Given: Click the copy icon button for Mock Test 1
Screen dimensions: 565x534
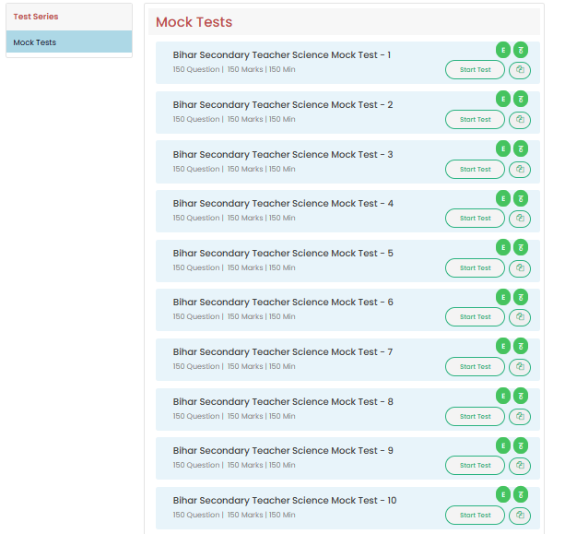Looking at the screenshot, I should point(520,70).
